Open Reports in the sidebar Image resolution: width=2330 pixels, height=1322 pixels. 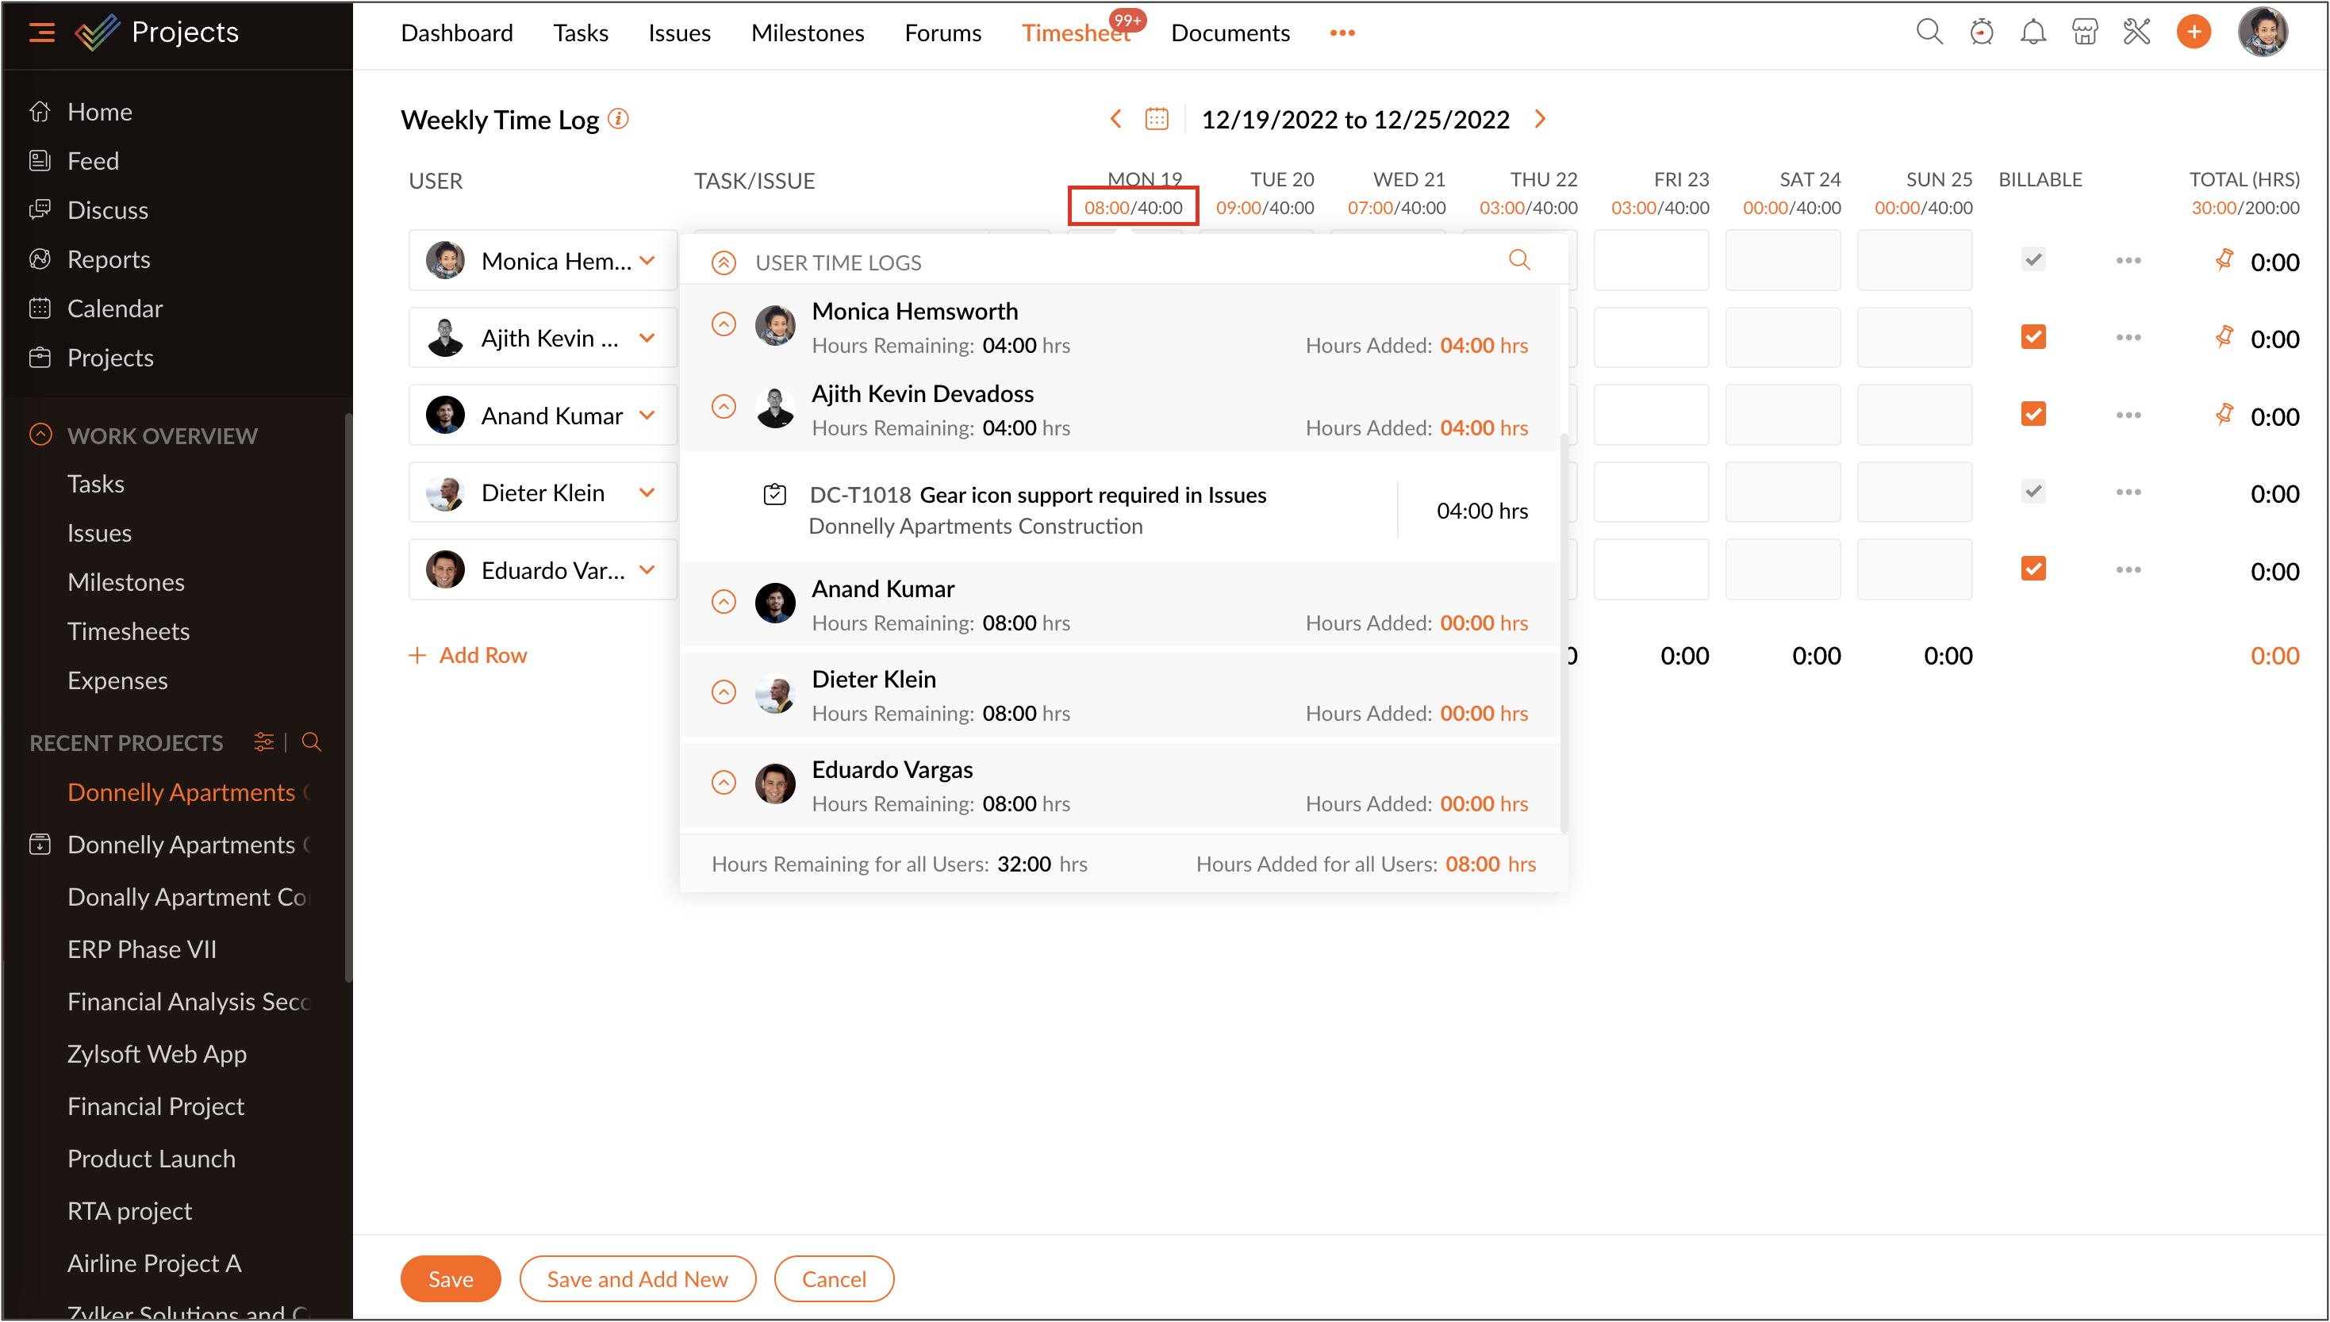pyautogui.click(x=108, y=259)
